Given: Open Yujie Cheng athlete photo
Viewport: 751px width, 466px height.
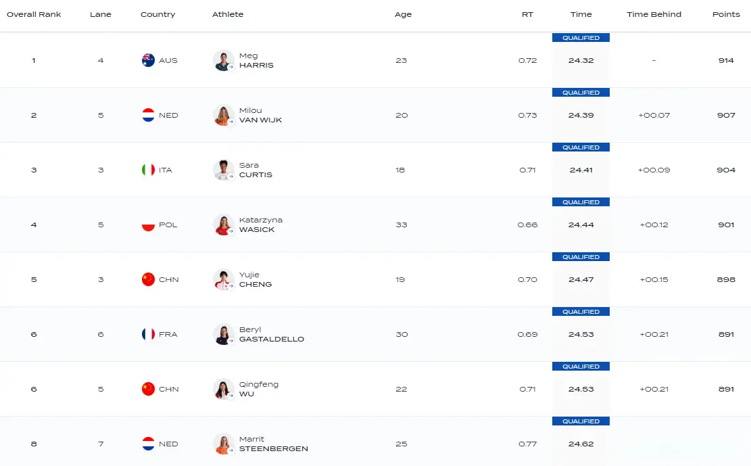Looking at the screenshot, I should tap(223, 279).
